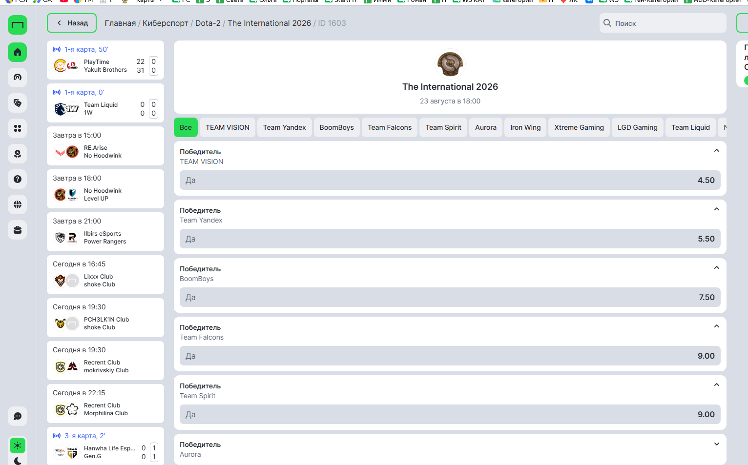The width and height of the screenshot is (748, 465).
Task: Click the RE.Arise team logo
Action: (60, 152)
